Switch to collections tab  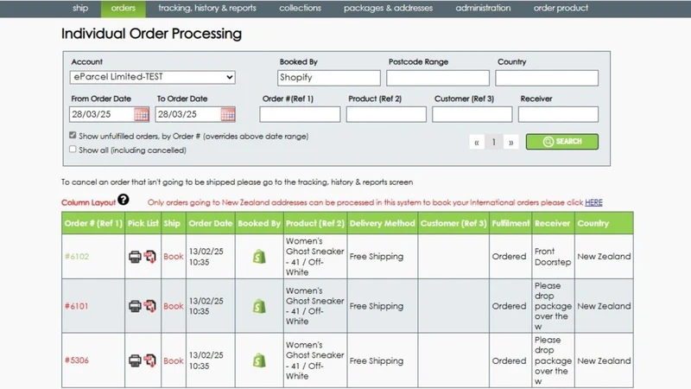tap(300, 8)
